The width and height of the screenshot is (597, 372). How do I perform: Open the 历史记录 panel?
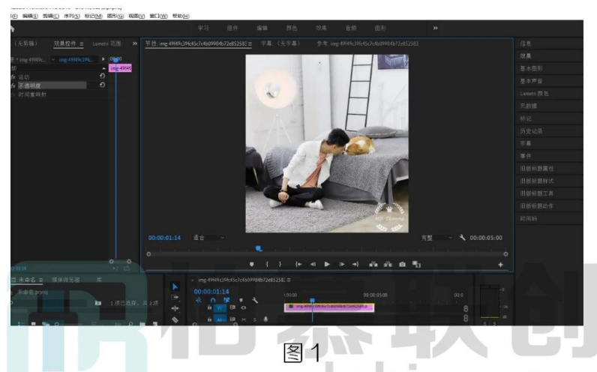click(x=531, y=131)
